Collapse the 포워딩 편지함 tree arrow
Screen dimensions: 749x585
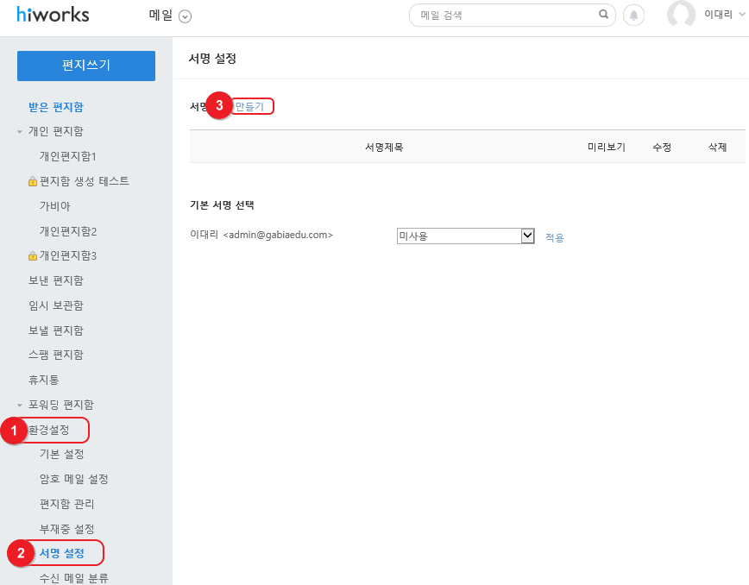pyautogui.click(x=20, y=405)
